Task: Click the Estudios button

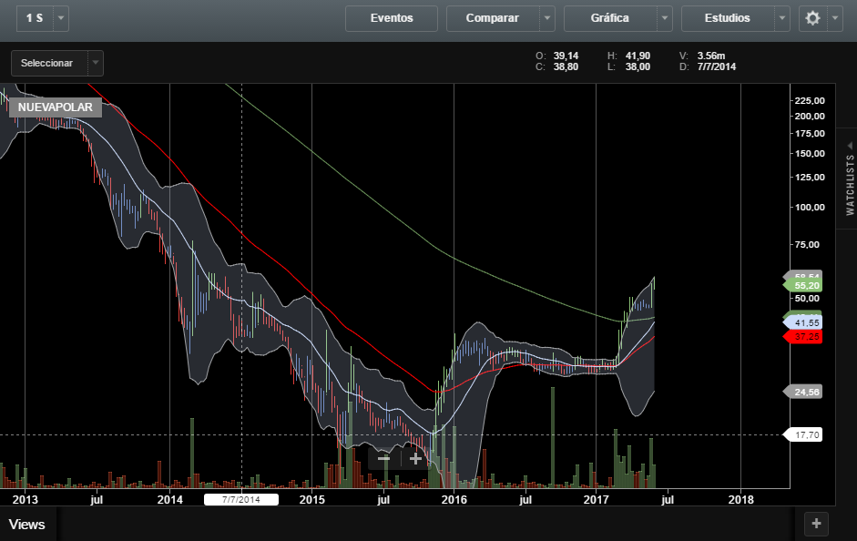Action: pyautogui.click(x=727, y=18)
